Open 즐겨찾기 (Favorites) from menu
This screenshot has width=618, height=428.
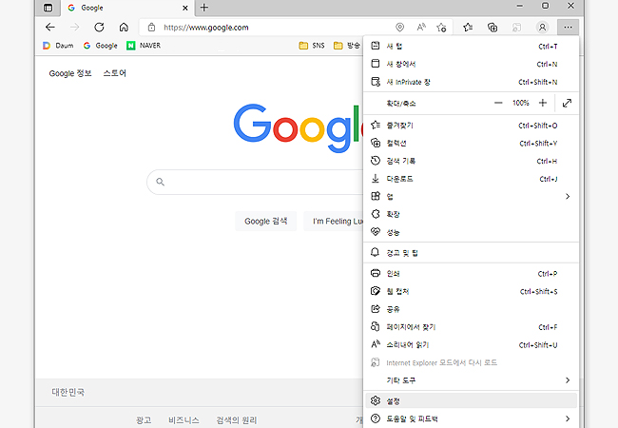coord(471,126)
